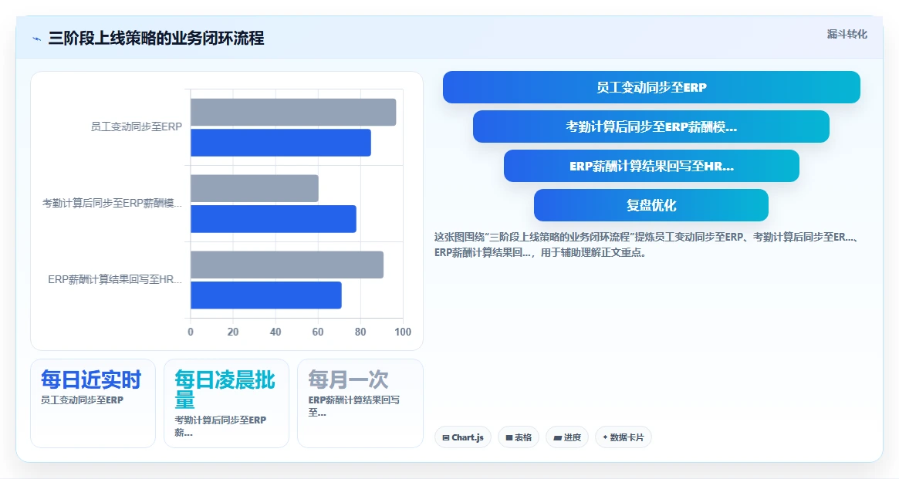The width and height of the screenshot is (899, 479).
Task: Open the 每月一次 data card
Action: point(360,403)
